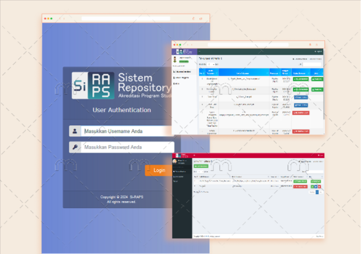
Task: Click the user silhouette icon beside Username field
Action: click(75, 131)
